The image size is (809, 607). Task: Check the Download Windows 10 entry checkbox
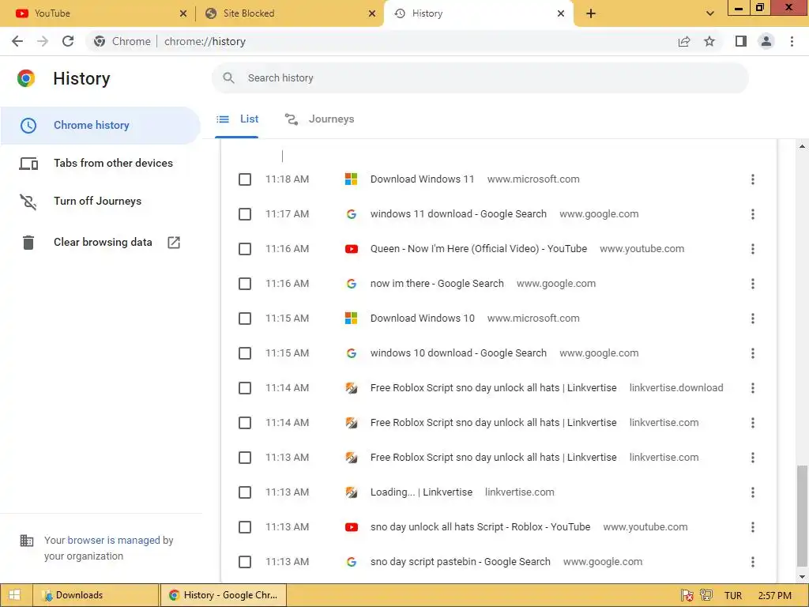(x=245, y=319)
